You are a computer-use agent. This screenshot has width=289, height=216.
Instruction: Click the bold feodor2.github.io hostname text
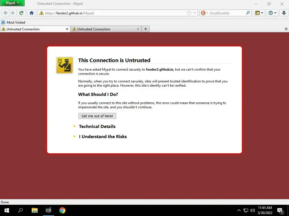pyautogui.click(x=159, y=69)
